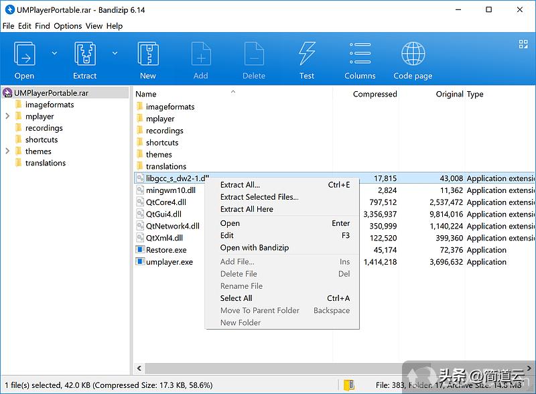The height and width of the screenshot is (394, 536).
Task: Click the view layout icon at top right
Action: (x=523, y=44)
